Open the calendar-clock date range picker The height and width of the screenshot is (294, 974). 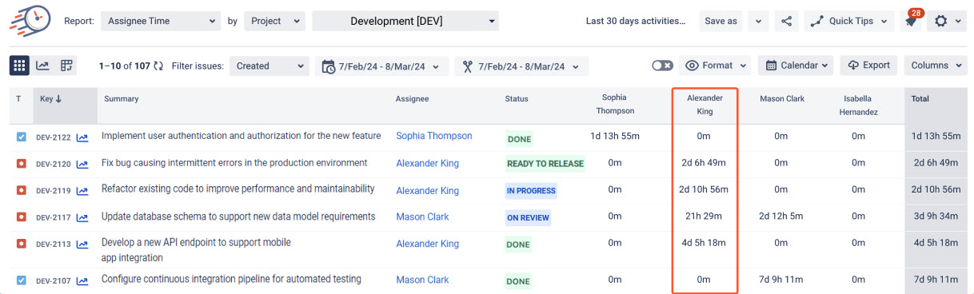[x=382, y=66]
